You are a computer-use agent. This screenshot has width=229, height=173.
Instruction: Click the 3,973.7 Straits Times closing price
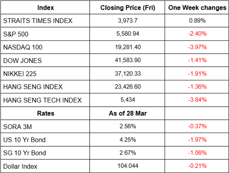[x=128, y=21]
